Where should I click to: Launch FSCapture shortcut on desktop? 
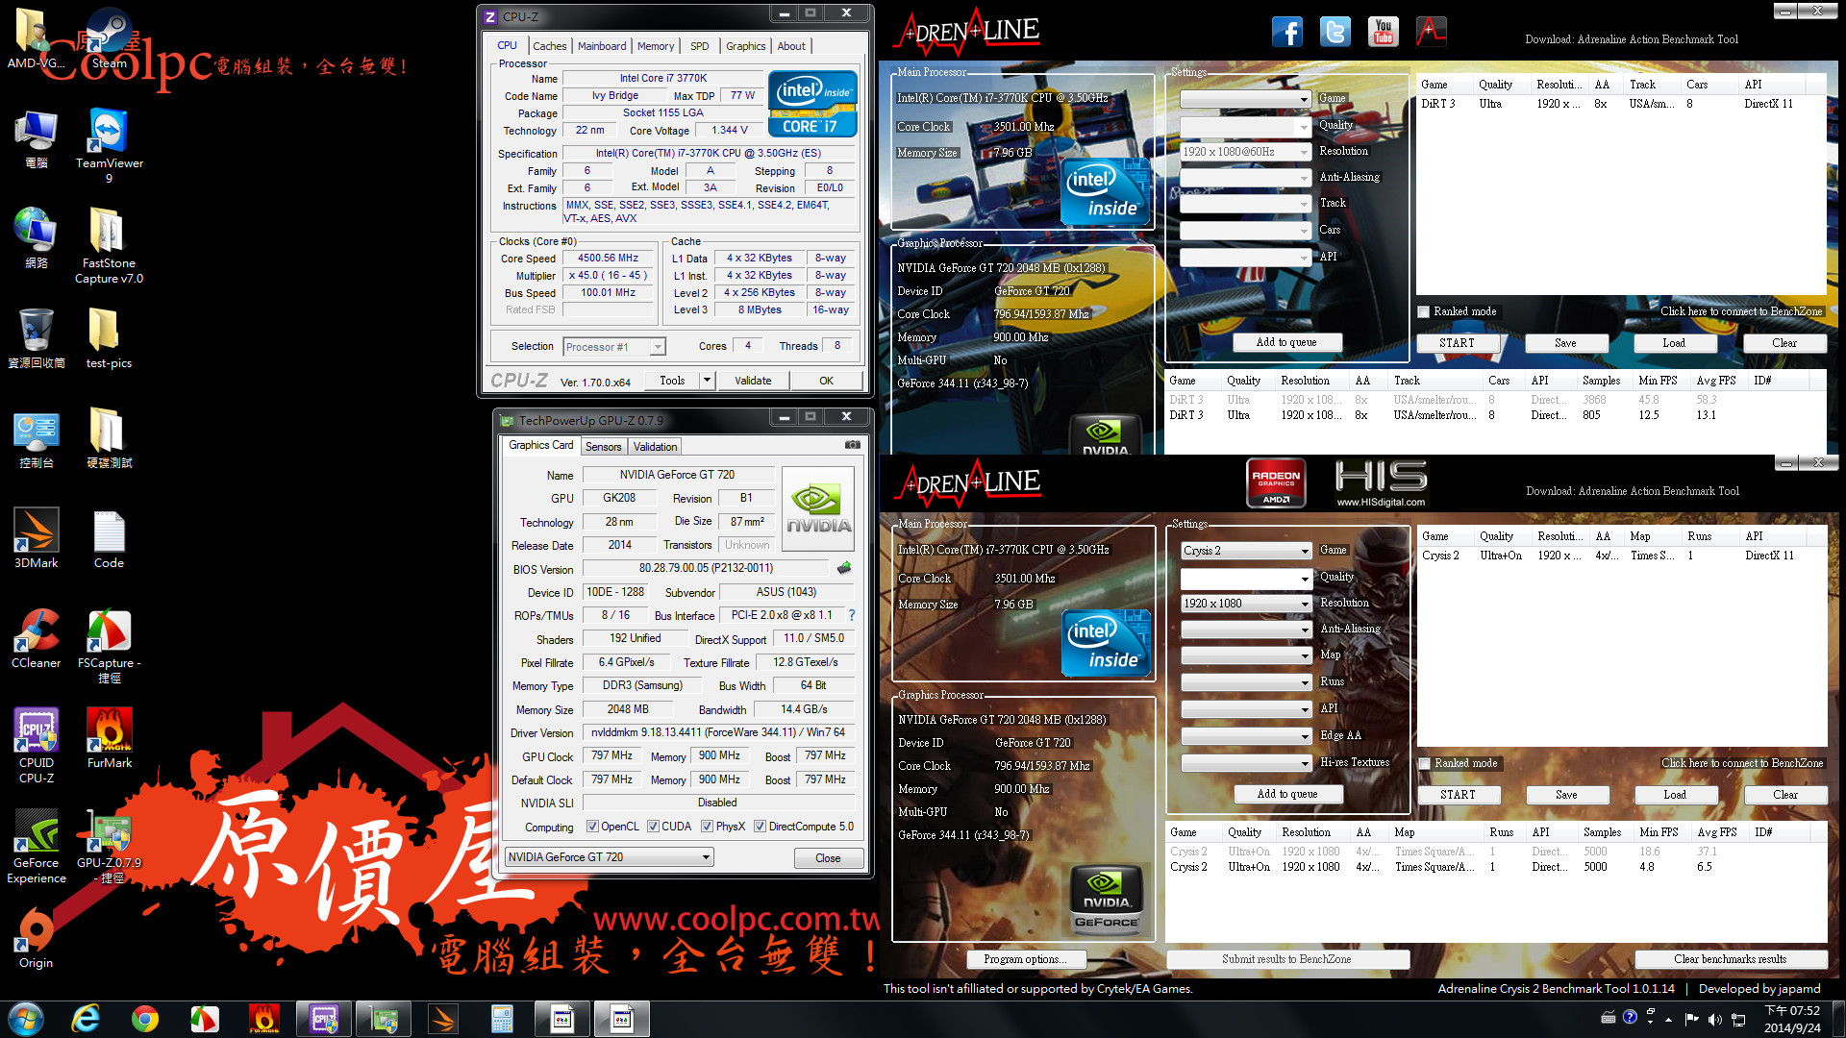pyautogui.click(x=109, y=646)
